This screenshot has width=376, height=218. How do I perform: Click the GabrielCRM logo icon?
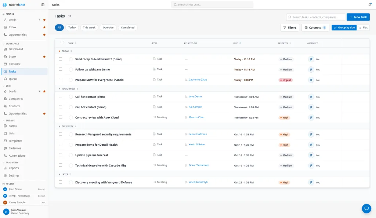click(x=4, y=4)
